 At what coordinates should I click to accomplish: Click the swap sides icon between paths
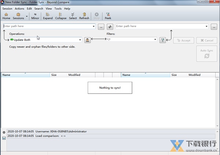tap(110, 26)
